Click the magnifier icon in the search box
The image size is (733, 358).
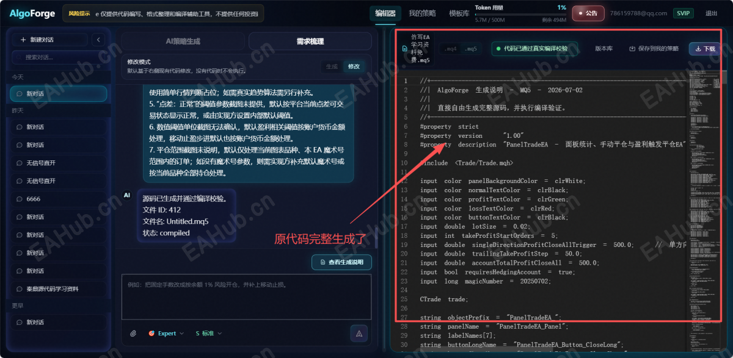coord(20,57)
